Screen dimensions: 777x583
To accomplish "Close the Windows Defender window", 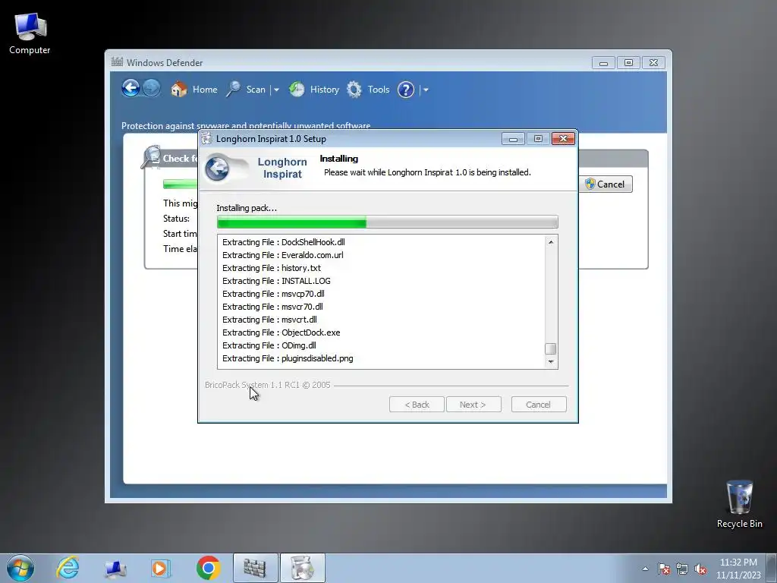I will click(653, 63).
